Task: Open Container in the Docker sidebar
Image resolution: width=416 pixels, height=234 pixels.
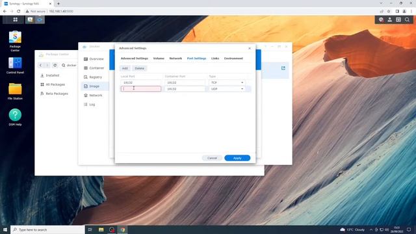Action: 94,68
